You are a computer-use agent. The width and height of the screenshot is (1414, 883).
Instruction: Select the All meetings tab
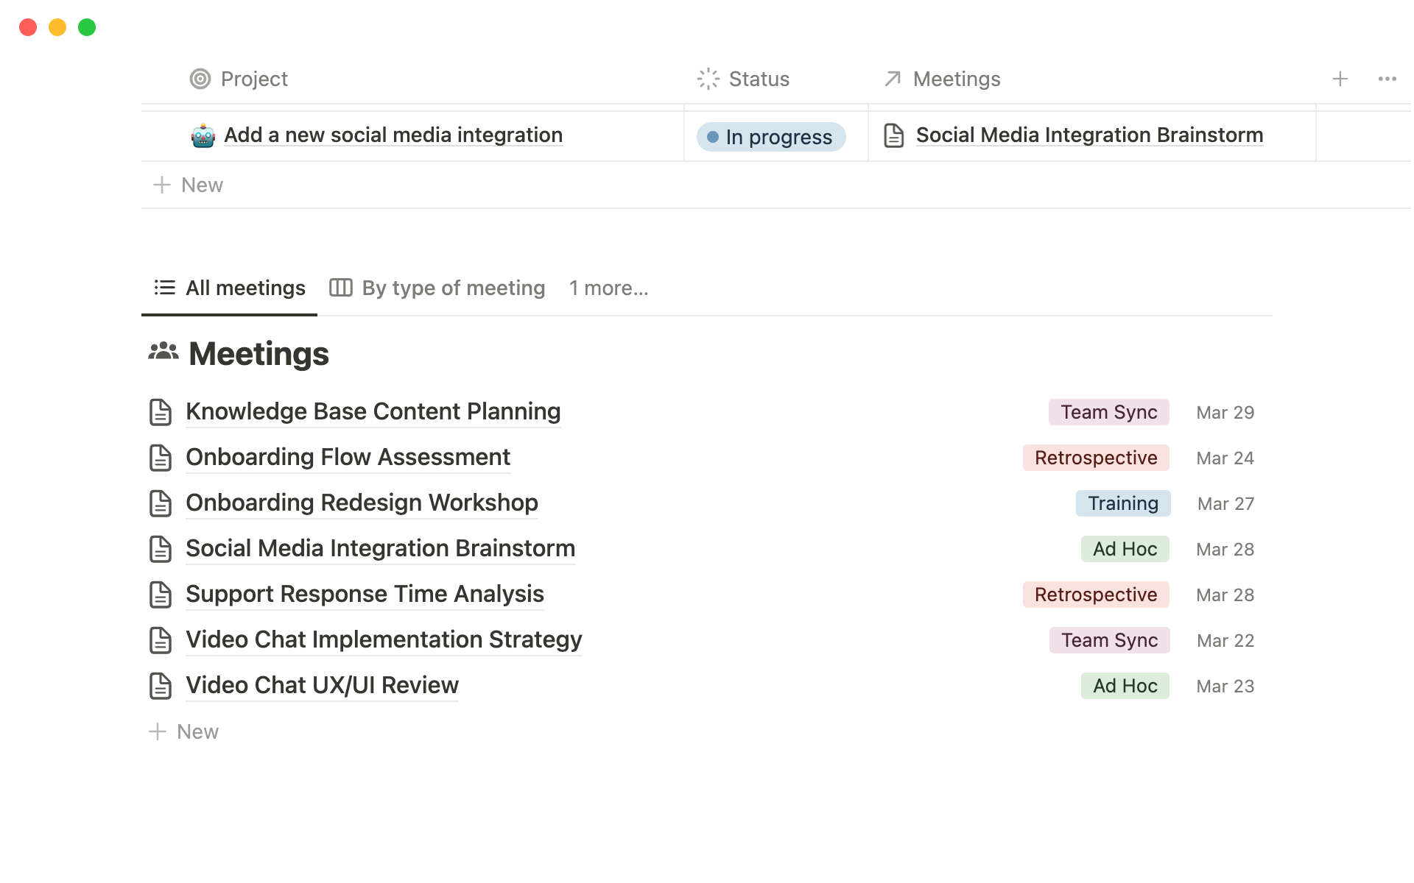click(230, 288)
